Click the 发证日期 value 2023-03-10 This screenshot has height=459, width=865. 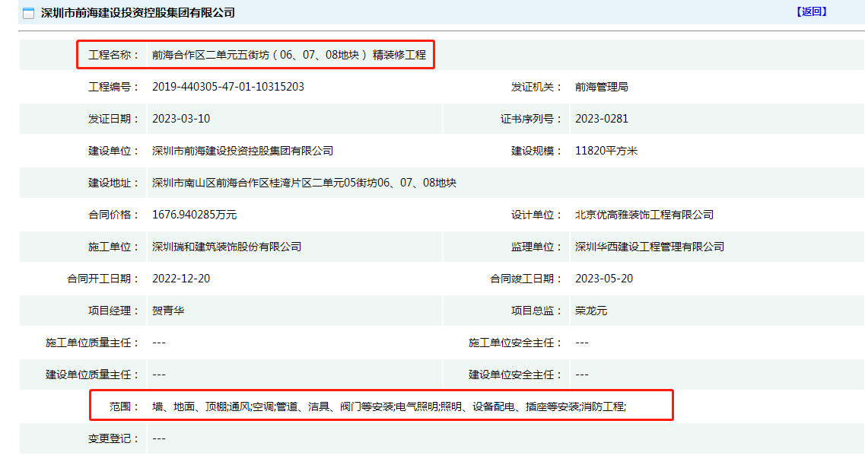181,119
